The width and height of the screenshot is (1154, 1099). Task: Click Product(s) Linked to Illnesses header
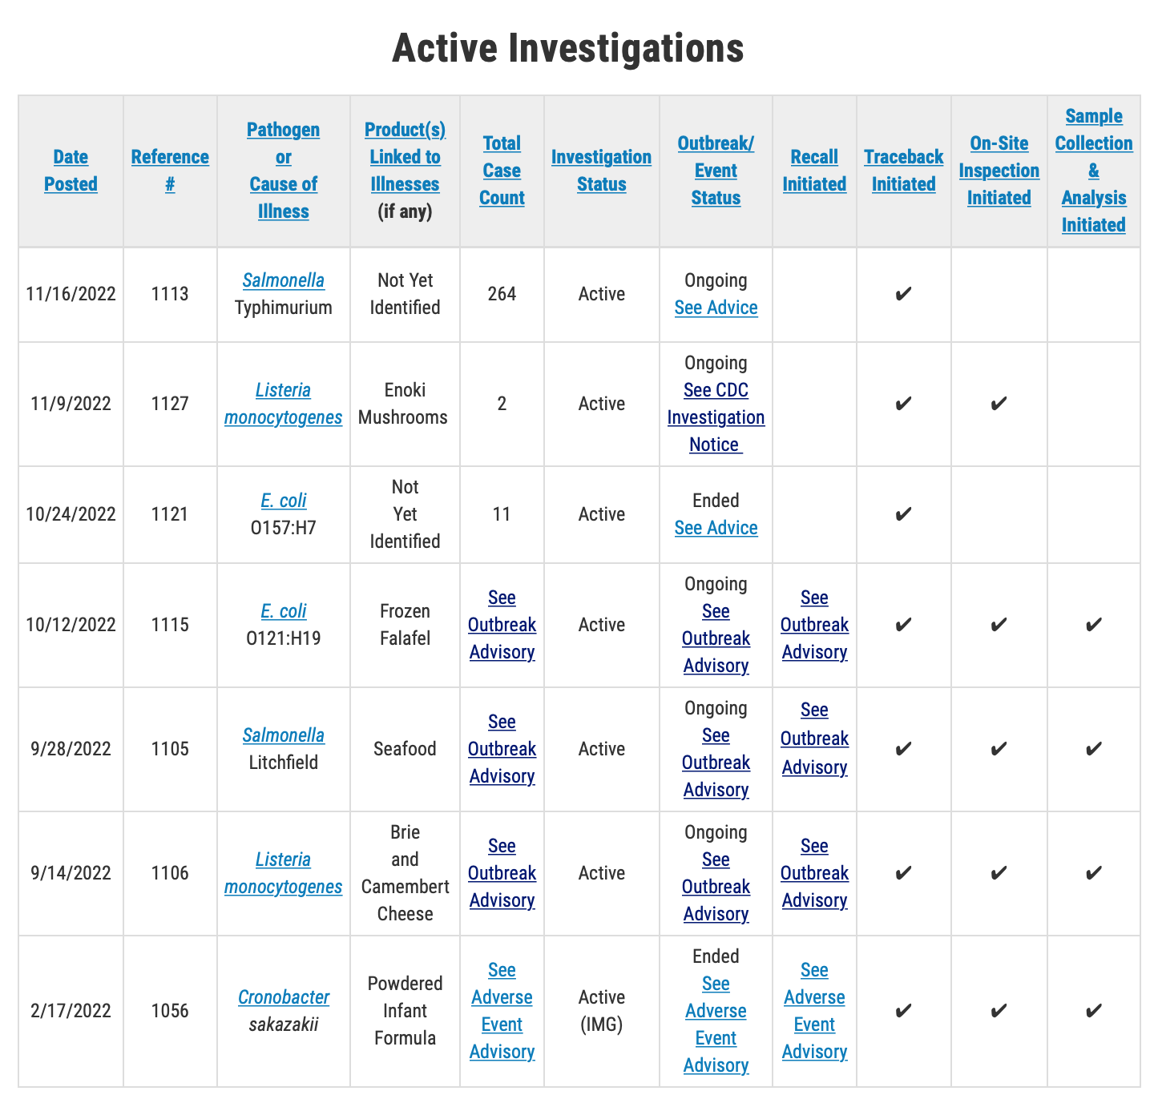pyautogui.click(x=405, y=157)
